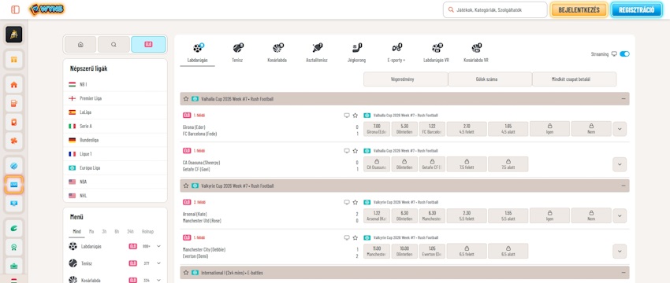Screen dimensions: 670x283
Task: Collapse the sidebar with the panel icon
Action: [x=16, y=9]
